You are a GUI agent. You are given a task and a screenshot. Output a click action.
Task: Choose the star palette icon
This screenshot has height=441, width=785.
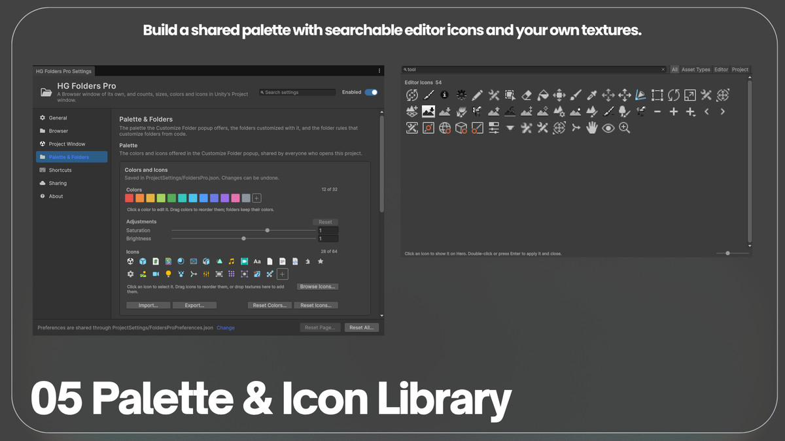click(320, 261)
